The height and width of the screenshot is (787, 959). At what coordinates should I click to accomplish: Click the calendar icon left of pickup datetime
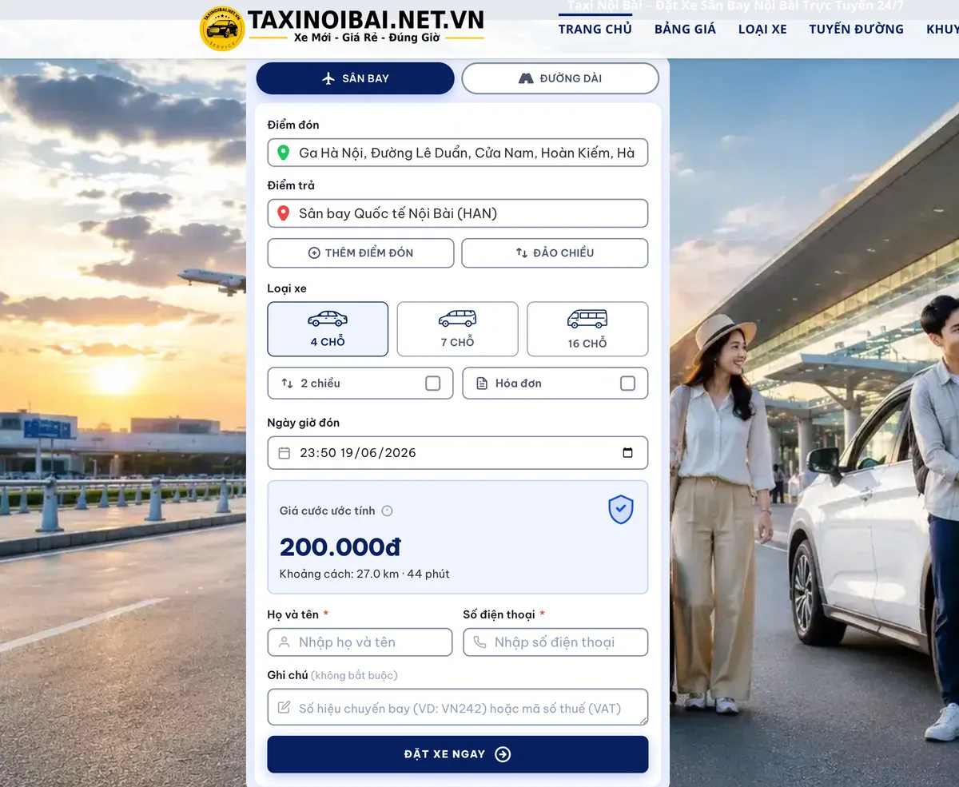coord(285,453)
